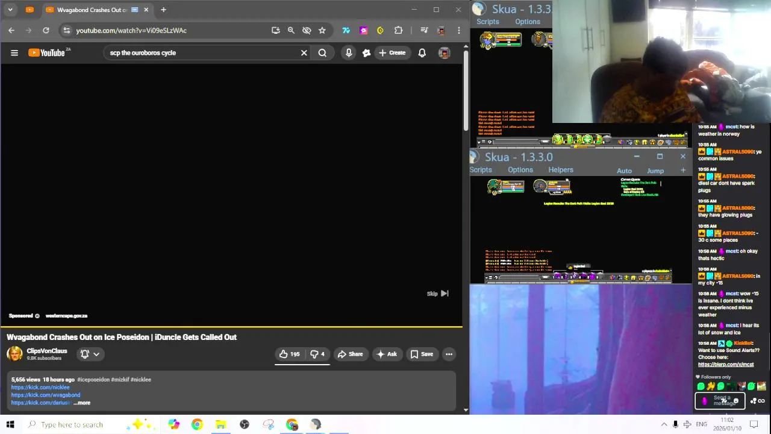Click the Send a message chat field
Image resolution: width=771 pixels, height=434 pixels.
(x=720, y=401)
